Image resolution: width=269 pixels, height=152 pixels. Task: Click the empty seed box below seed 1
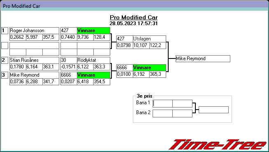[x=5, y=45]
